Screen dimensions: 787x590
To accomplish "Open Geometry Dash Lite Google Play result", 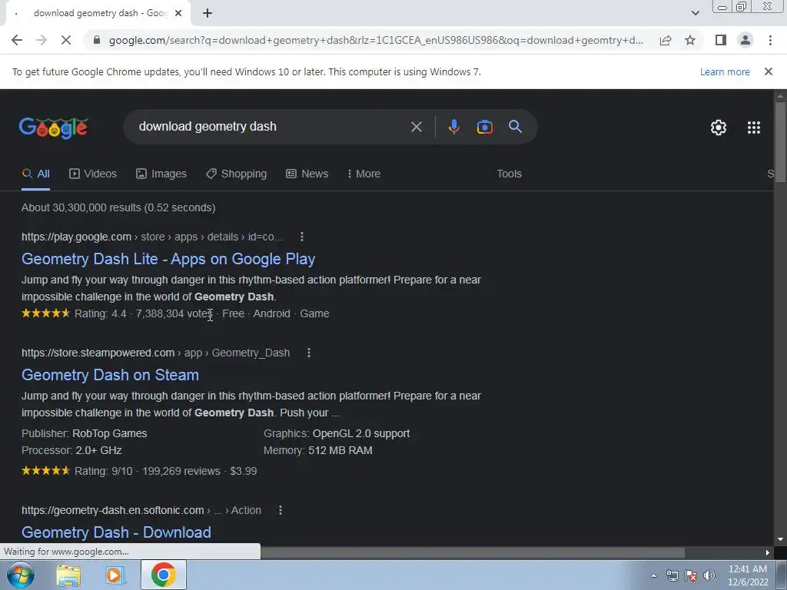I will coord(168,259).
